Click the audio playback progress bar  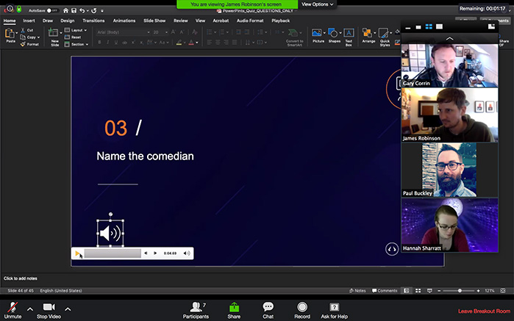(113, 253)
